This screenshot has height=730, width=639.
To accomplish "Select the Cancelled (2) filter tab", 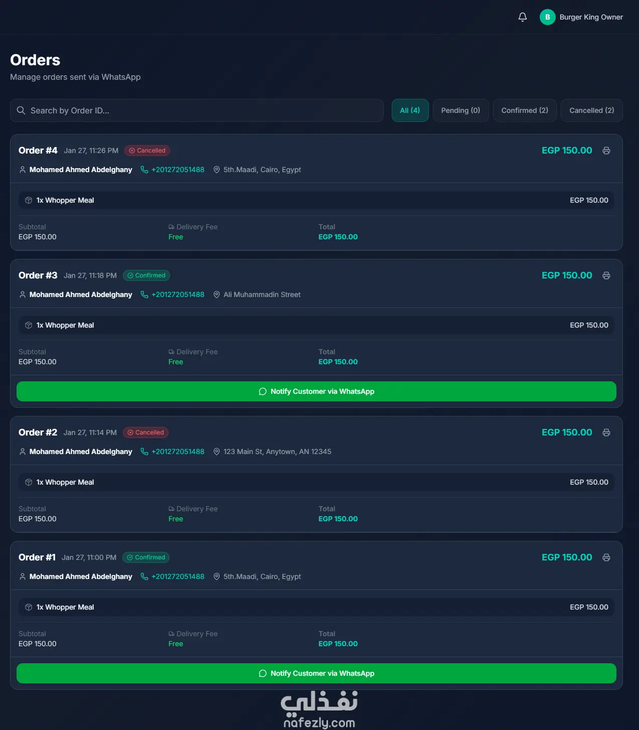I will [591, 110].
